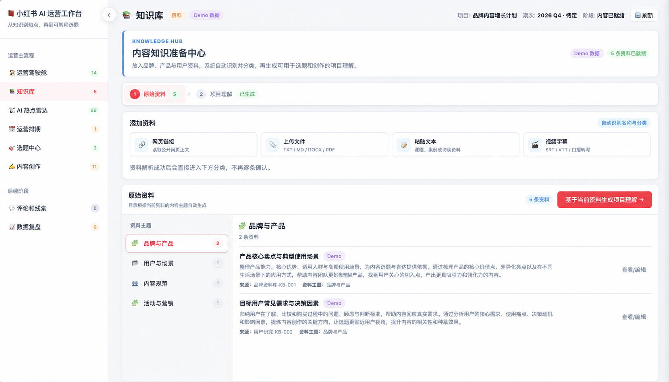Choose 视频字幕 import option
The width and height of the screenshot is (669, 382).
(x=587, y=145)
